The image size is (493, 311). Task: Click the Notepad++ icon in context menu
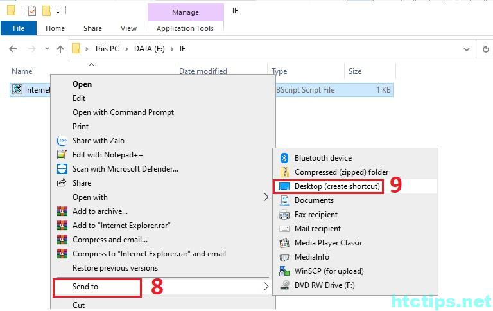pyautogui.click(x=62, y=155)
